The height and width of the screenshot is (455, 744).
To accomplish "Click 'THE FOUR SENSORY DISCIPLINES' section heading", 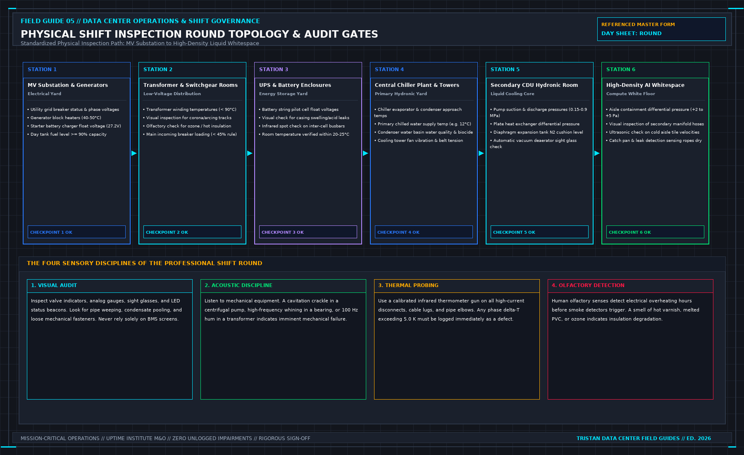I will (x=145, y=263).
